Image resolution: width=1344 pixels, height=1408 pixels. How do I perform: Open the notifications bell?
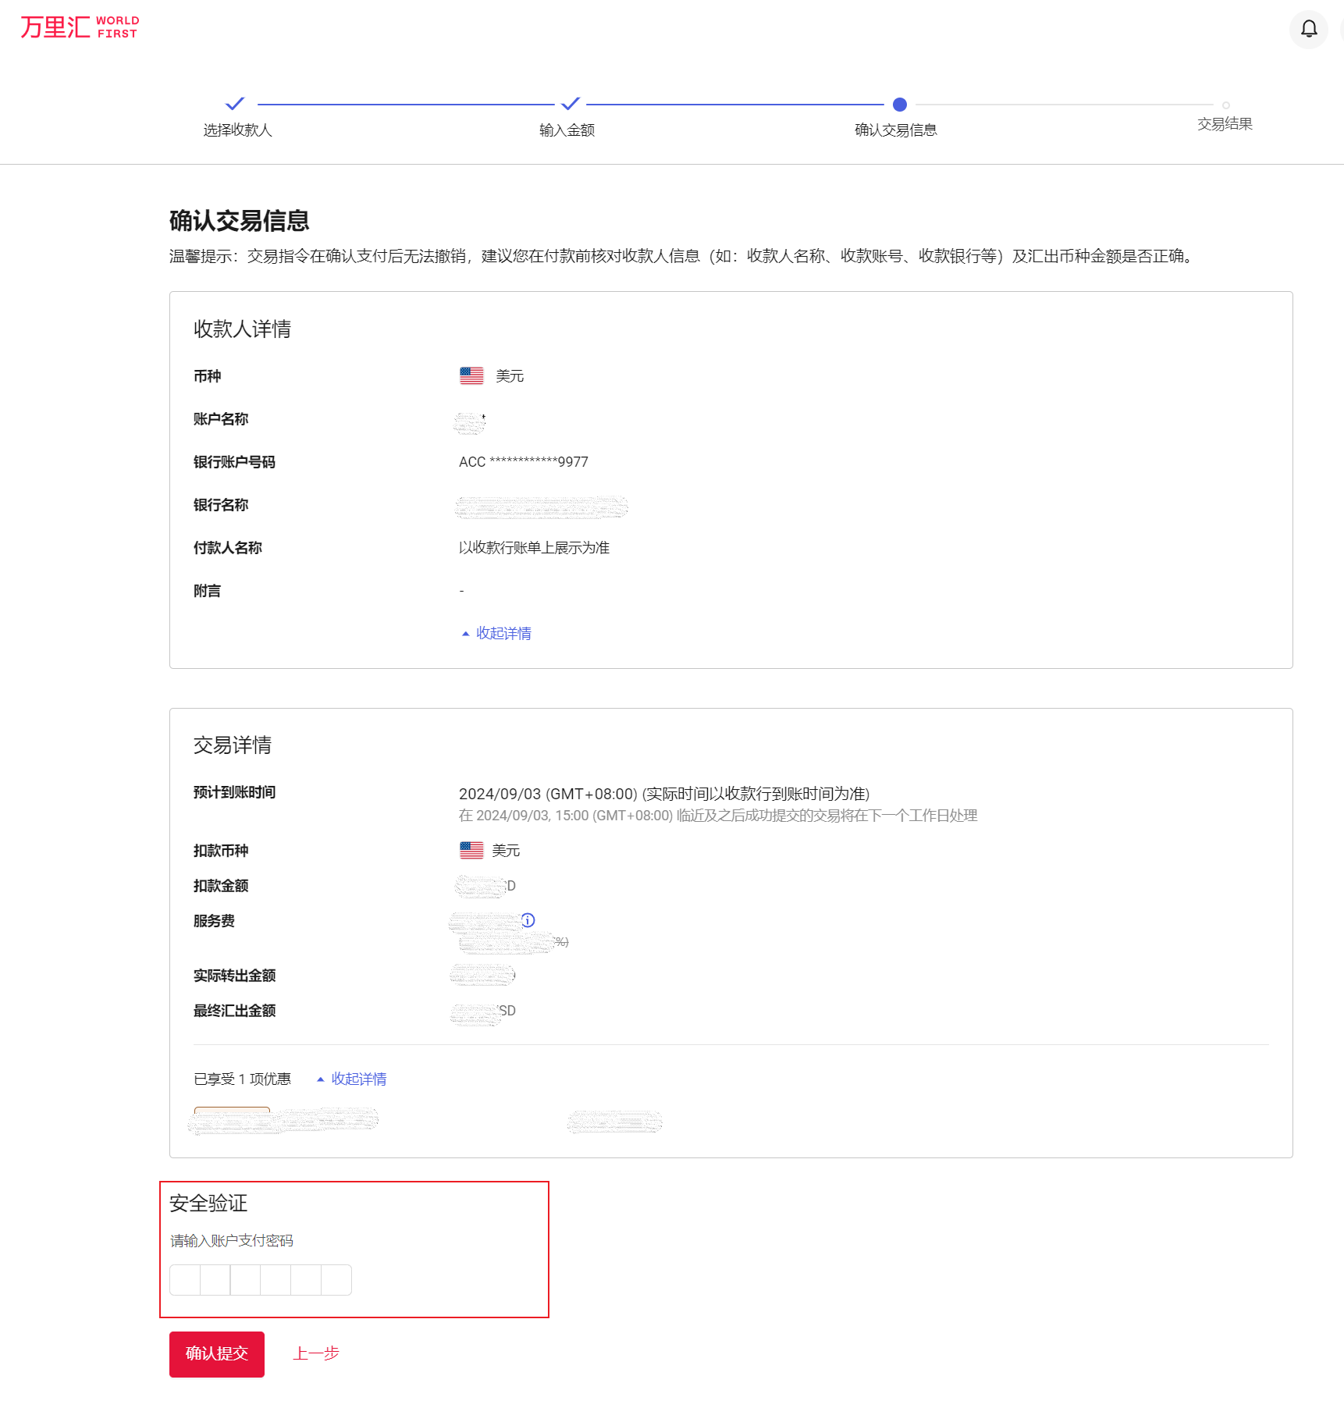click(1309, 29)
